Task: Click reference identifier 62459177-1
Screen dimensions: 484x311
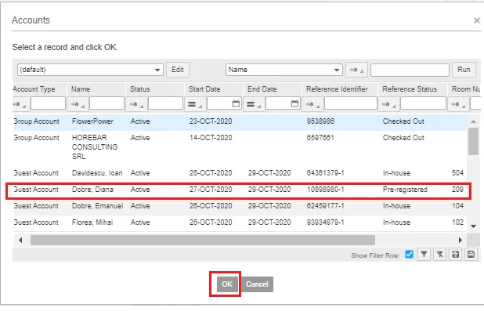Action: click(x=325, y=206)
